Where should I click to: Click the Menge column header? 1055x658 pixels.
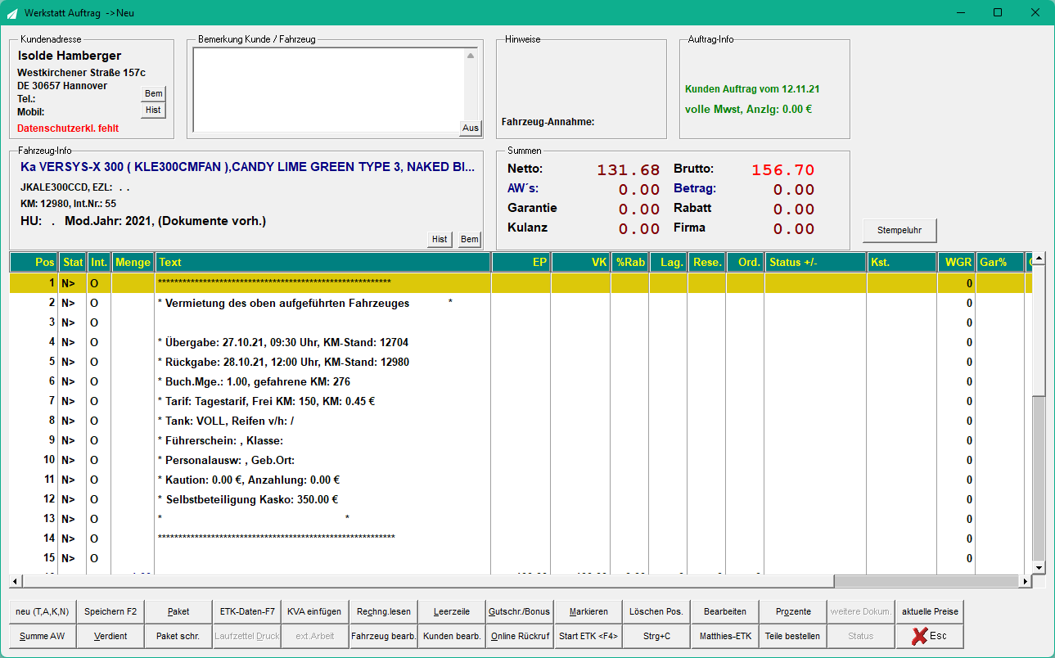click(133, 262)
